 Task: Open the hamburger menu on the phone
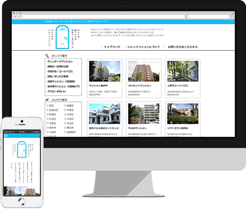tap(6, 136)
